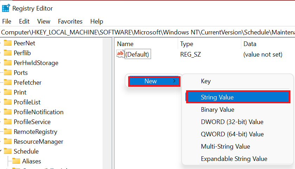Open the Favorites menu

(70, 21)
